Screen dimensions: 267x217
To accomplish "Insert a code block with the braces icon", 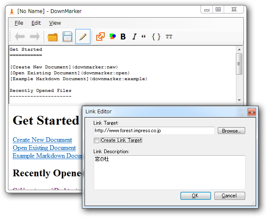I will click(x=156, y=37).
